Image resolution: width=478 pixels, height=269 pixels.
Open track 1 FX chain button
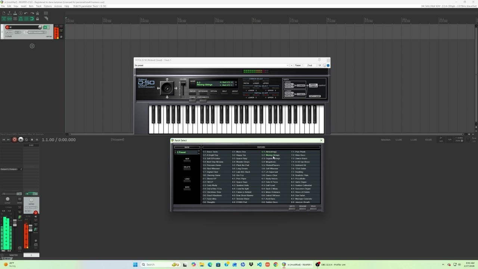(x=45, y=27)
